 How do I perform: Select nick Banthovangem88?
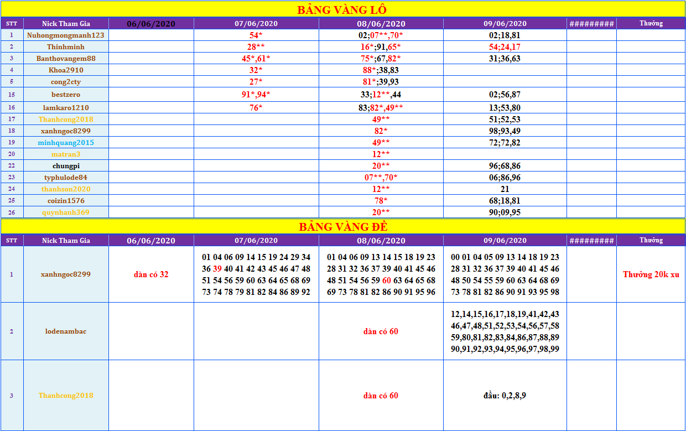coord(66,58)
